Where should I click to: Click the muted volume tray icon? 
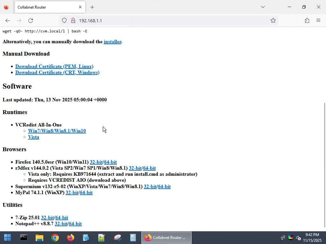(299, 238)
